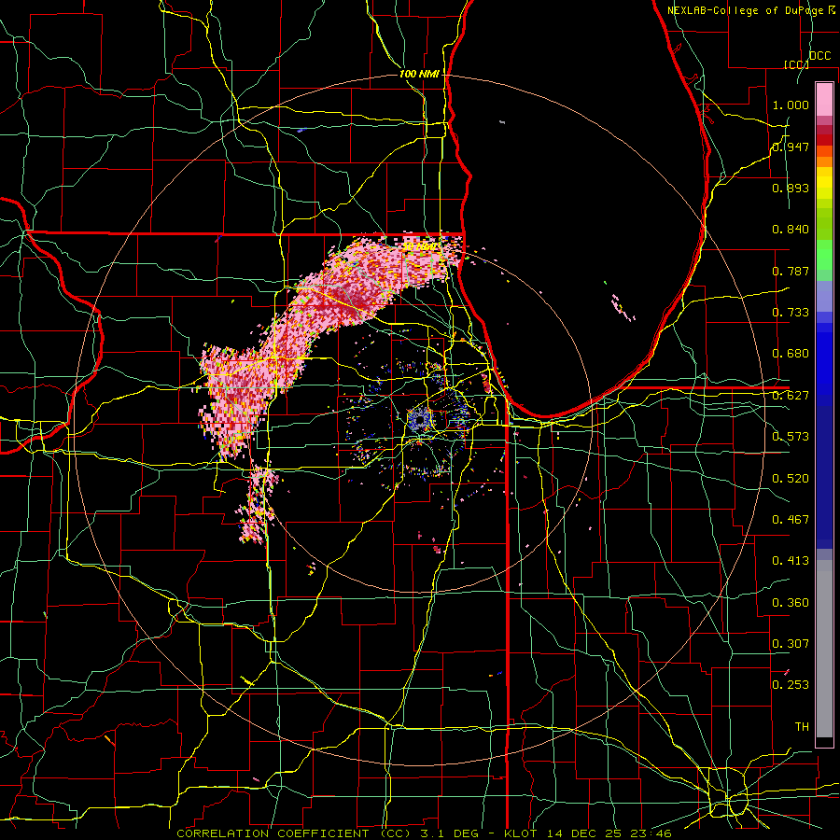Select the 0.413 scale value
The height and width of the screenshot is (840, 840).
[x=791, y=561]
